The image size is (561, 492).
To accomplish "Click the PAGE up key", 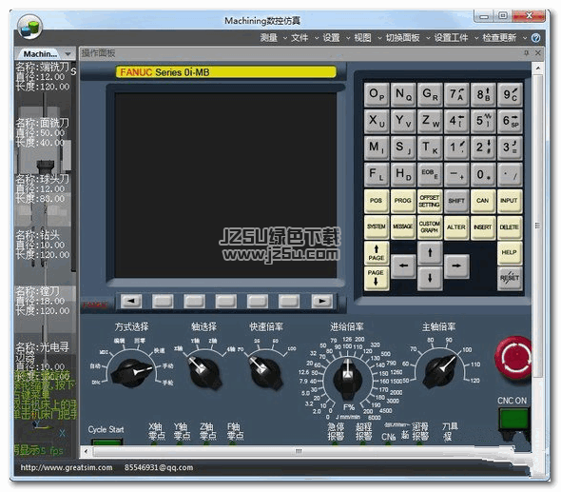I will pos(377,253).
